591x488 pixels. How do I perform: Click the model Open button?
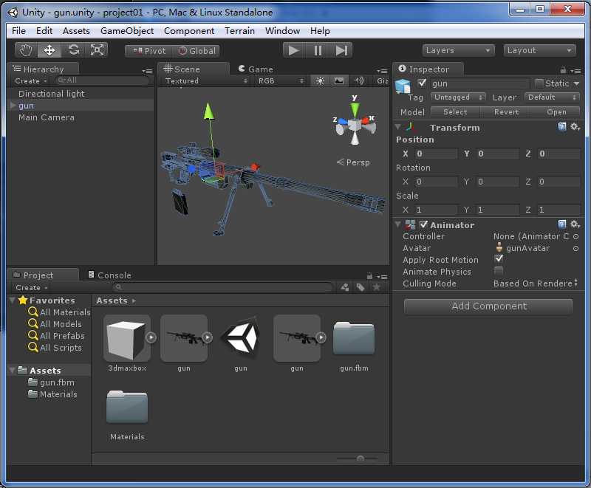[556, 111]
